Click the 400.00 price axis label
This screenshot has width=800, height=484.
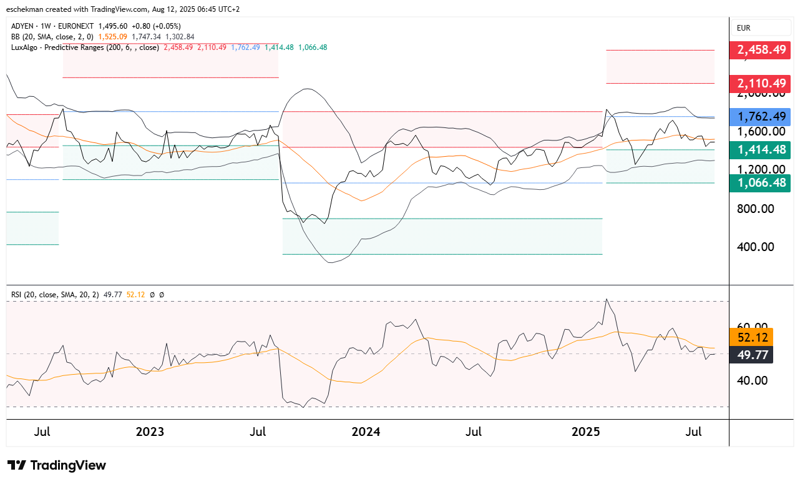tap(755, 247)
